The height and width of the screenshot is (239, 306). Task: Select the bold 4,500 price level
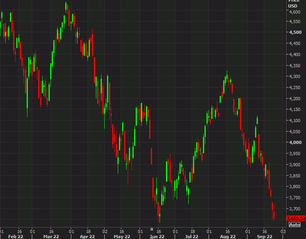(x=295, y=32)
